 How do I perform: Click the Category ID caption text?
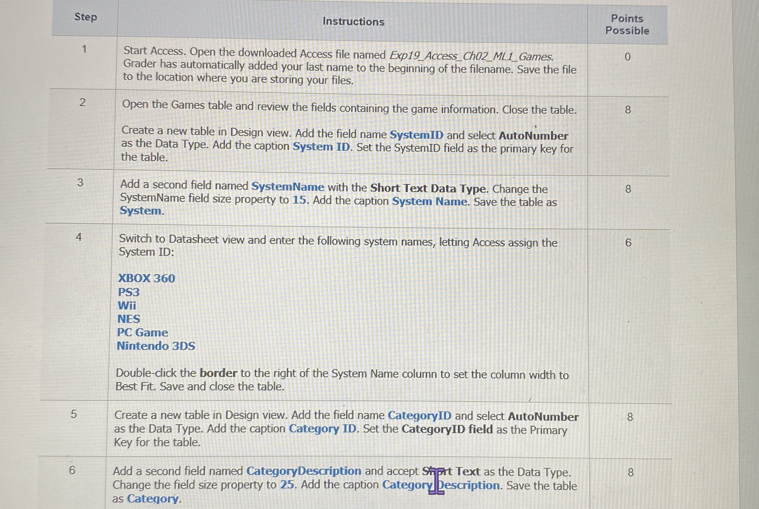coord(322,429)
